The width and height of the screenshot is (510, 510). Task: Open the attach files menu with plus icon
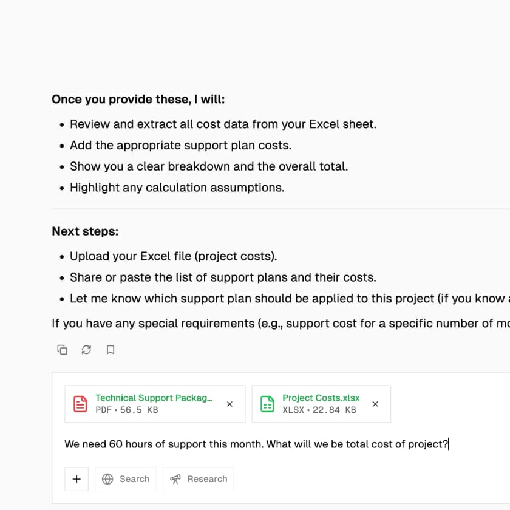(x=76, y=479)
